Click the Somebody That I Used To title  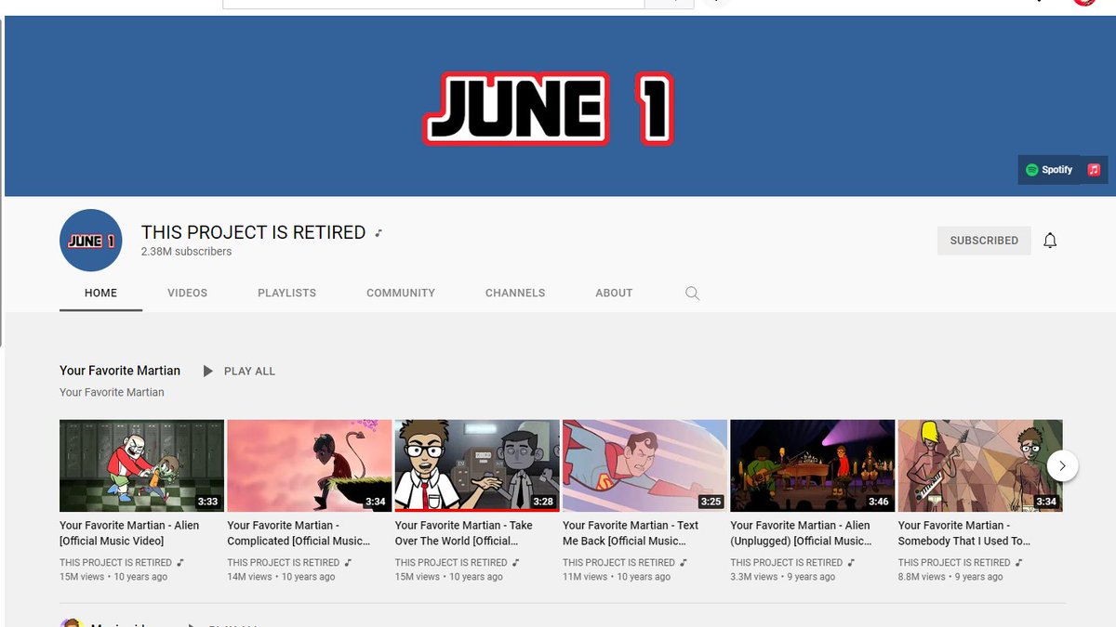[964, 533]
